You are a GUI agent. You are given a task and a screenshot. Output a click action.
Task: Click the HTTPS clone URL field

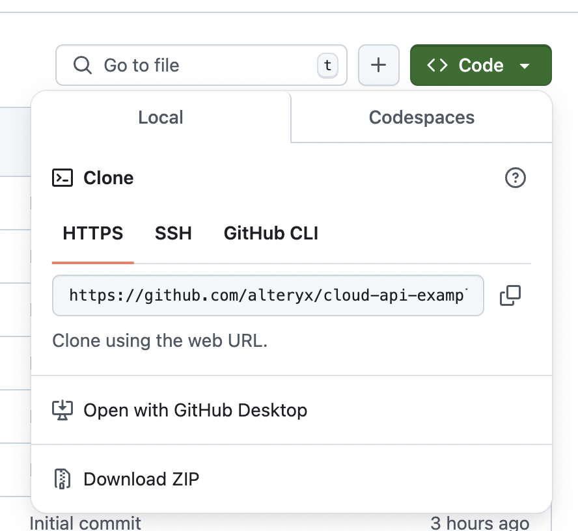[x=268, y=295]
